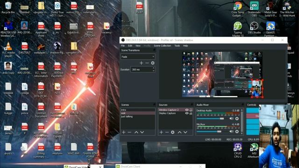Screen dimensions: 299x168
Task: Open the Scene Collection menu
Action: pos(162,46)
